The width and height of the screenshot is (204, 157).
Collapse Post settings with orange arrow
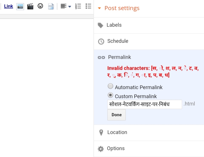(99, 8)
